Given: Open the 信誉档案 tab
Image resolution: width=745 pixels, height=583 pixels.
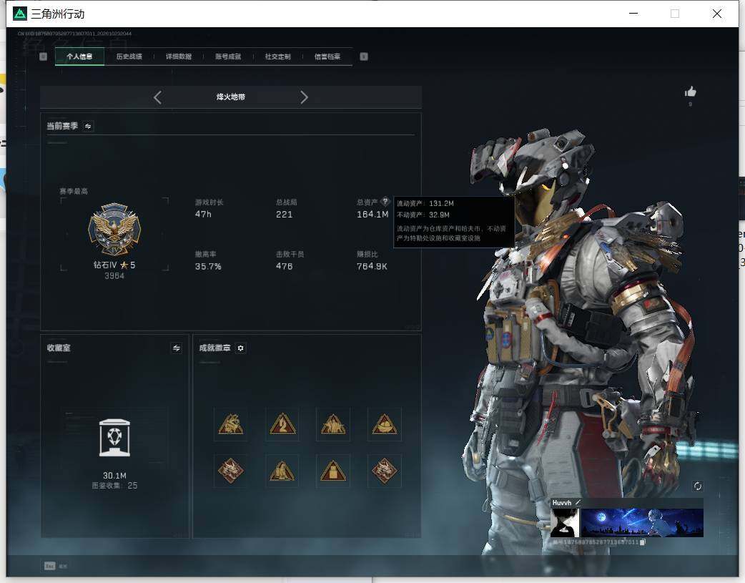Looking at the screenshot, I should (x=327, y=57).
